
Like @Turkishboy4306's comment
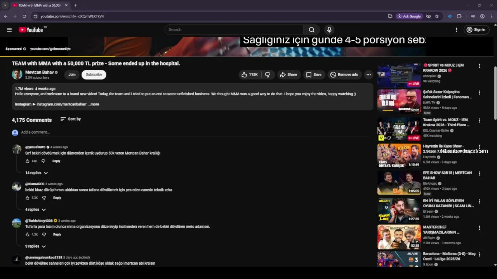click(28, 235)
